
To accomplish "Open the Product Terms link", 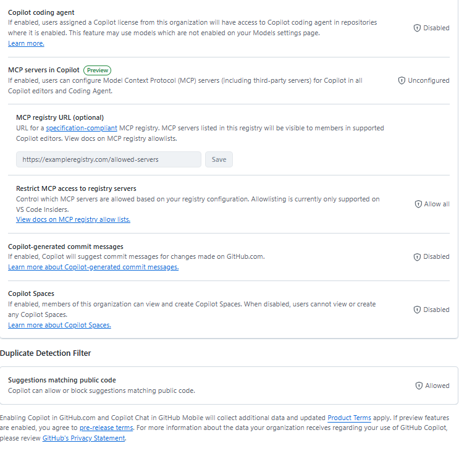I will (x=349, y=418).
